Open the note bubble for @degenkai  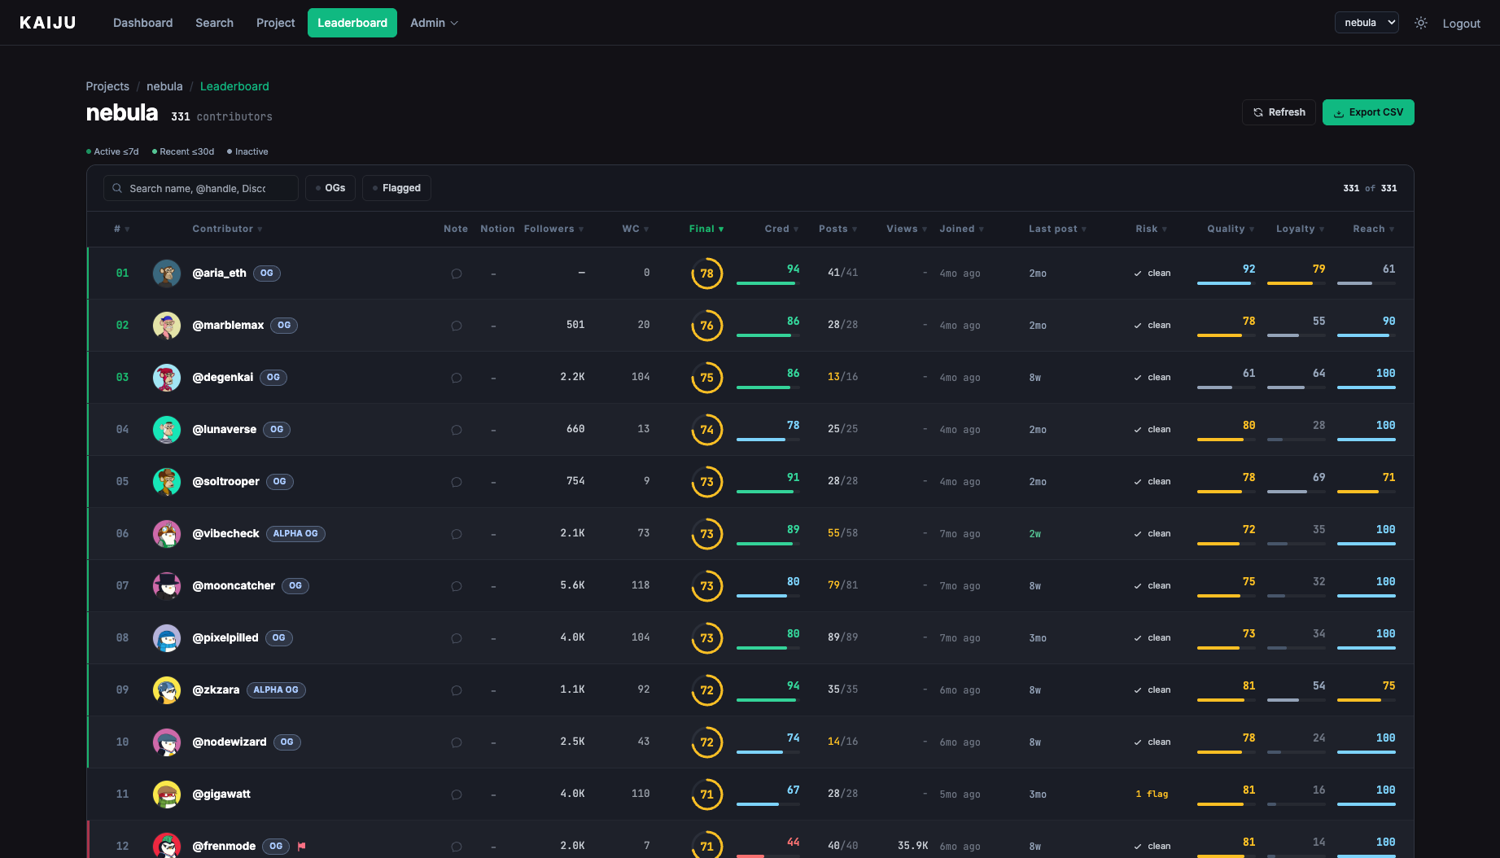457,378
